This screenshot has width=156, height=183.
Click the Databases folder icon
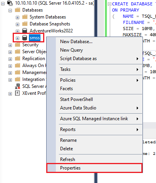(x=17, y=10)
